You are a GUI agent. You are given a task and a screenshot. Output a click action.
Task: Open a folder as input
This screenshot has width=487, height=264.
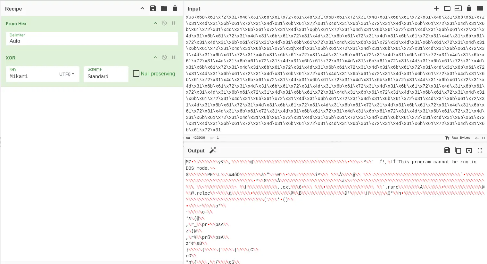447,9
